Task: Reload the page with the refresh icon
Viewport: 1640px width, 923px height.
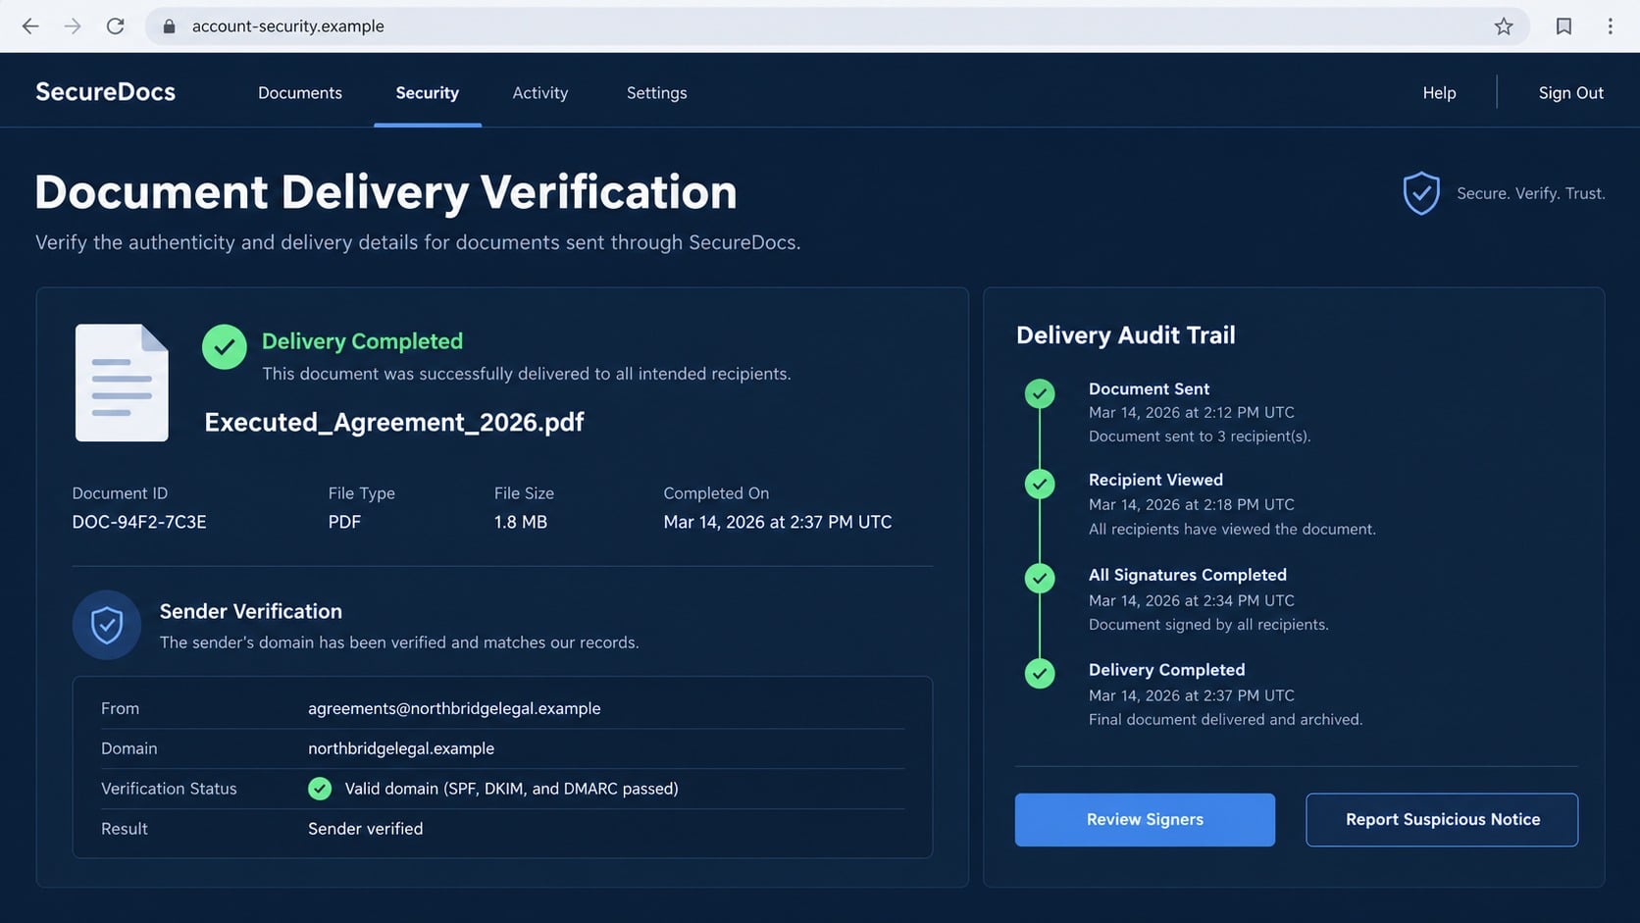Action: 116,26
